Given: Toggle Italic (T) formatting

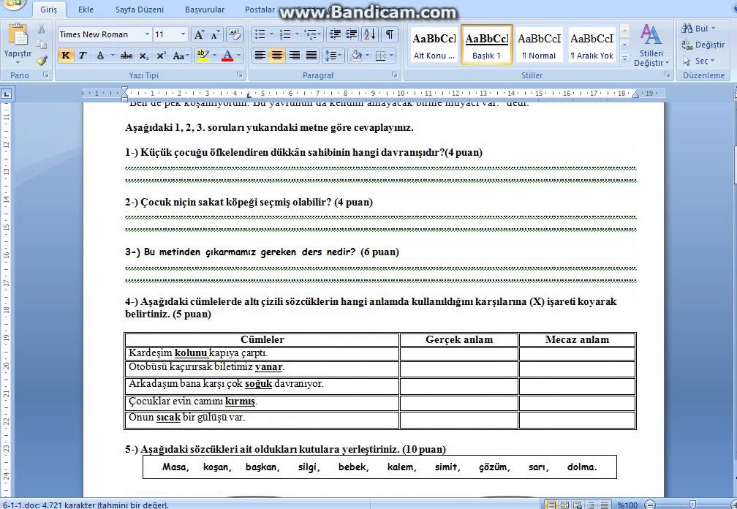Looking at the screenshot, I should (x=83, y=56).
